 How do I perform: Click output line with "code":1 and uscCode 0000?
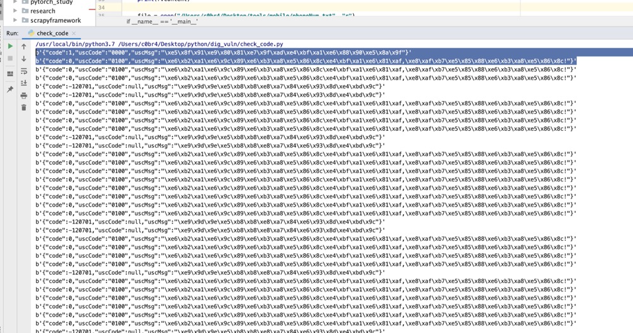(x=223, y=52)
